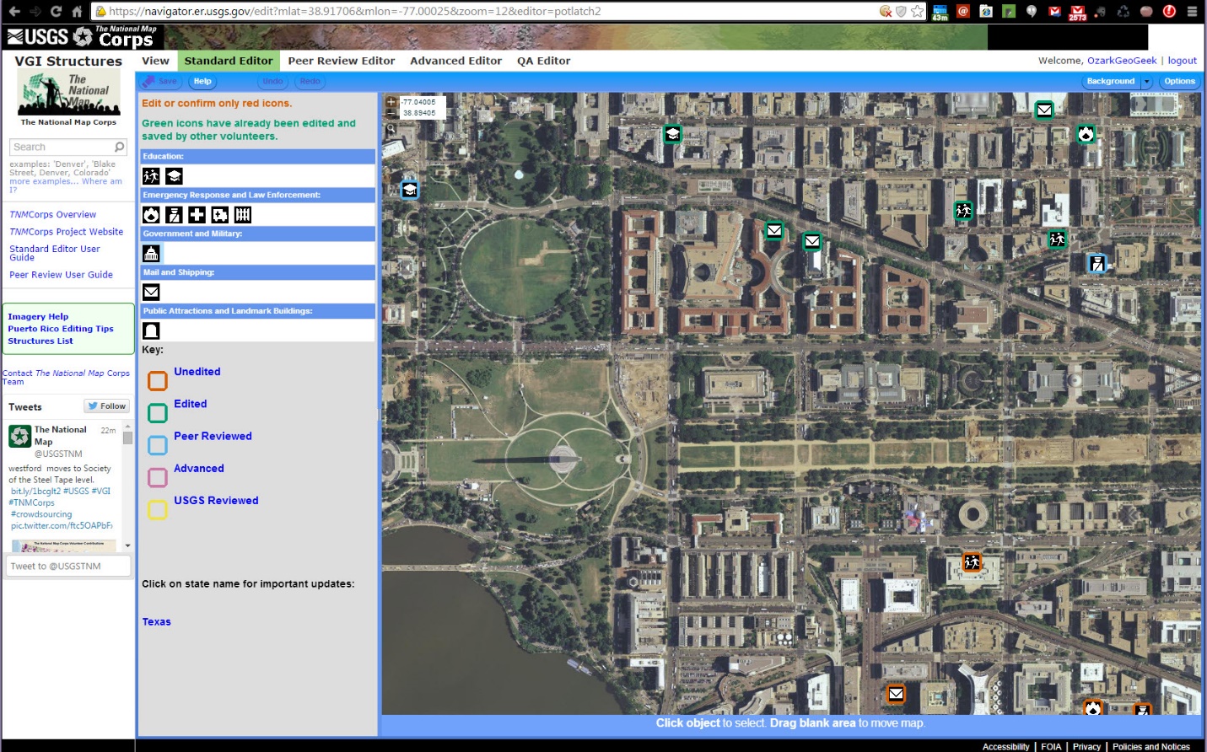Open the Texas state updates link

tap(156, 622)
